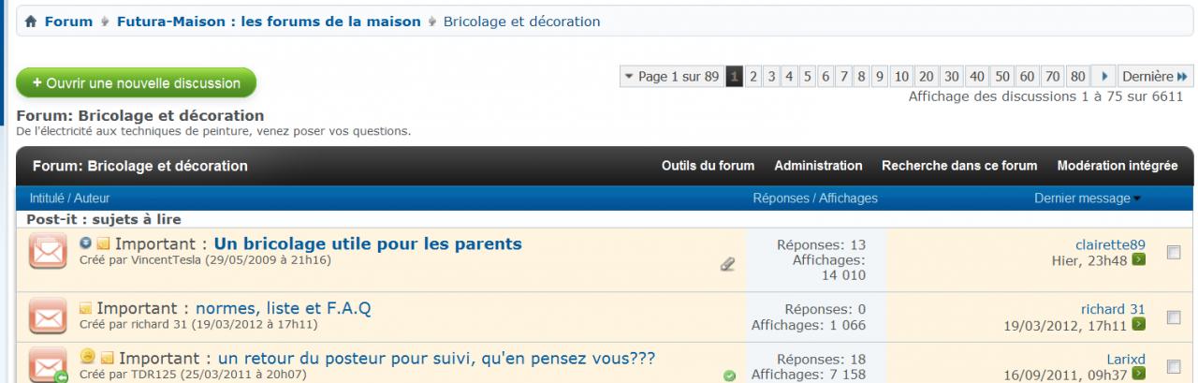Click the green arrow next to Larixd's post date
The image size is (1198, 383).
(1139, 375)
